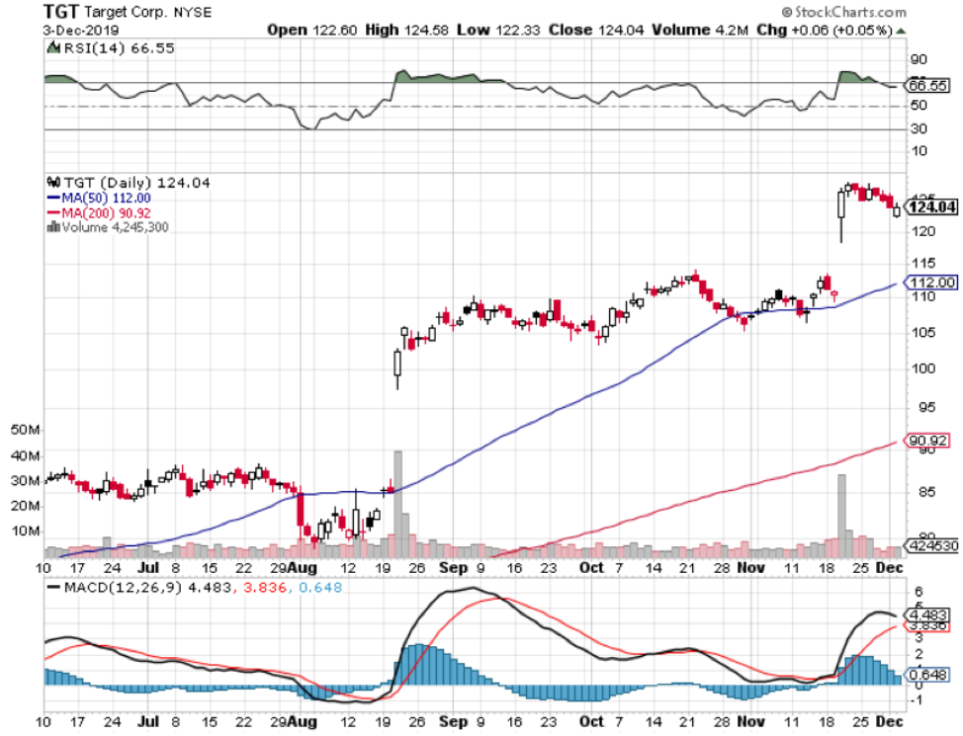Click the 4.483 MACD value tag
Image resolution: width=963 pixels, height=736 pixels.
[x=931, y=613]
